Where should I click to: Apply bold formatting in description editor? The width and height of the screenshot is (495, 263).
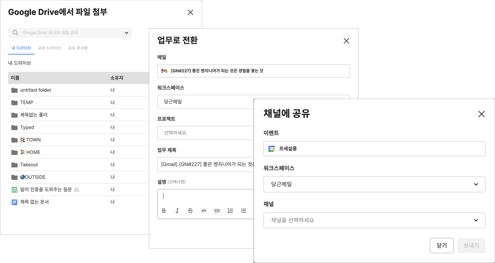pos(164,211)
